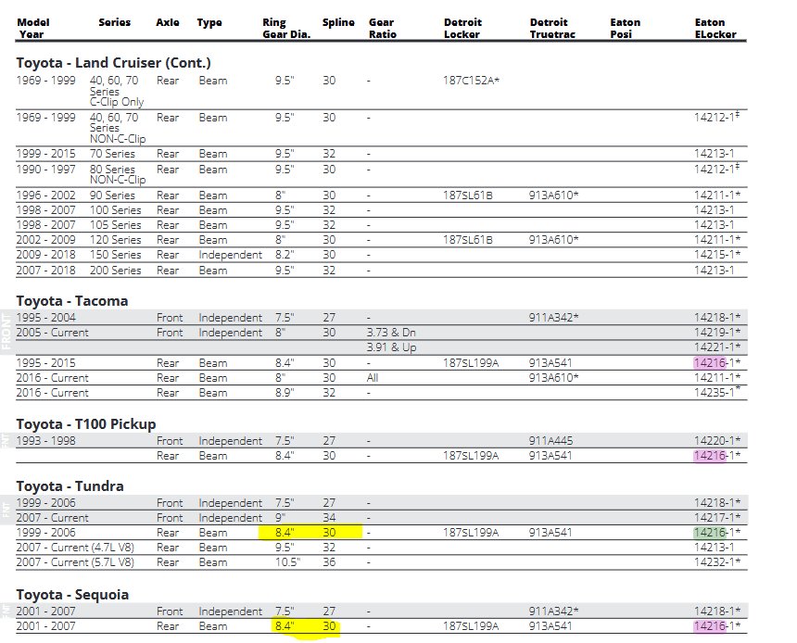Select the '150 Series' cell
Screen dimensions: 797x643
click(116, 254)
